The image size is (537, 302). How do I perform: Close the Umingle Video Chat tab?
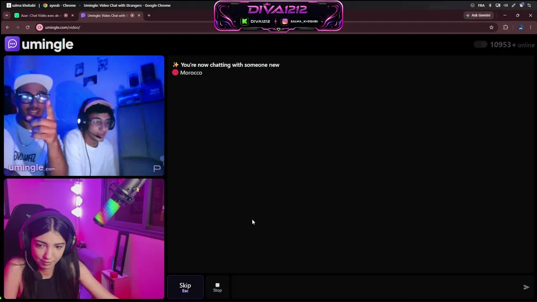point(139,16)
